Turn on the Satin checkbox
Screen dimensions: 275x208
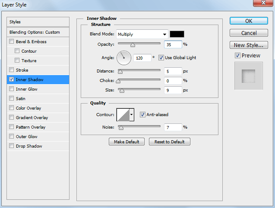pyautogui.click(x=11, y=98)
